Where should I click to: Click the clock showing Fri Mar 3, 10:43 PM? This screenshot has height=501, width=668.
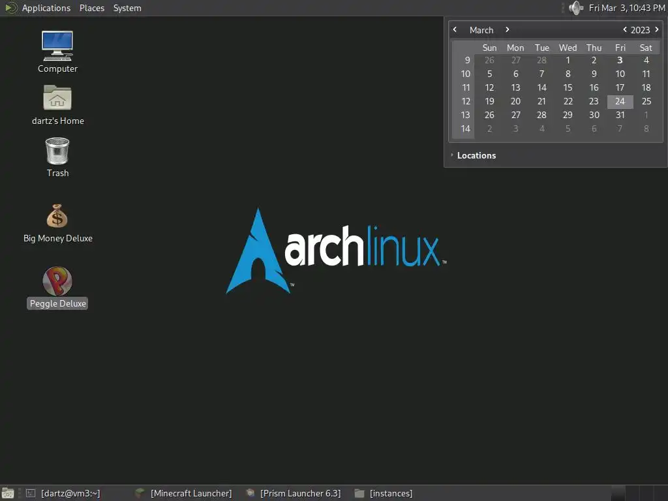pyautogui.click(x=627, y=8)
